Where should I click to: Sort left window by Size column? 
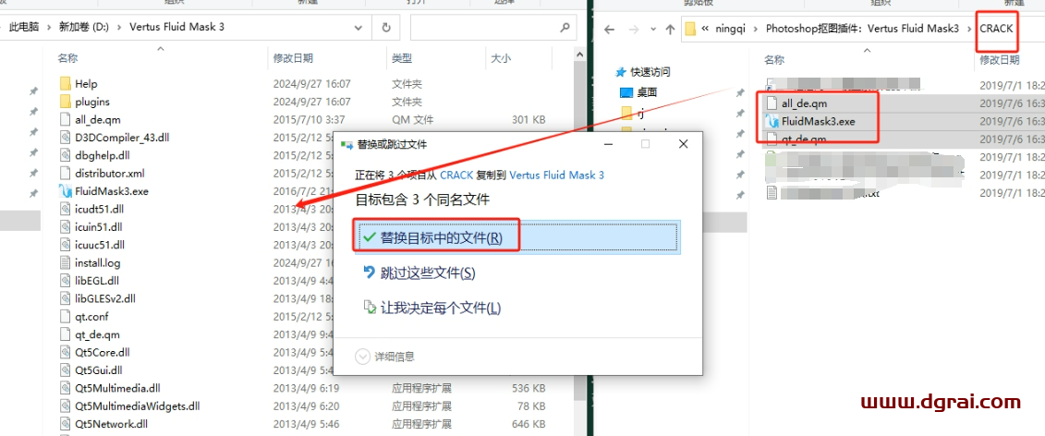[x=501, y=59]
